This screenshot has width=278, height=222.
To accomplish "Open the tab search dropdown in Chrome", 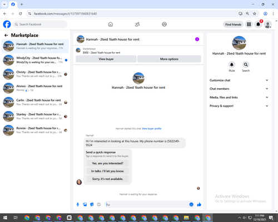I will coord(4,4).
